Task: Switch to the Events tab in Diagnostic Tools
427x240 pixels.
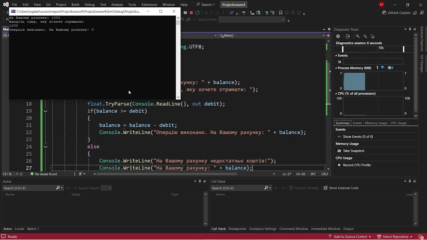Action: [357, 123]
